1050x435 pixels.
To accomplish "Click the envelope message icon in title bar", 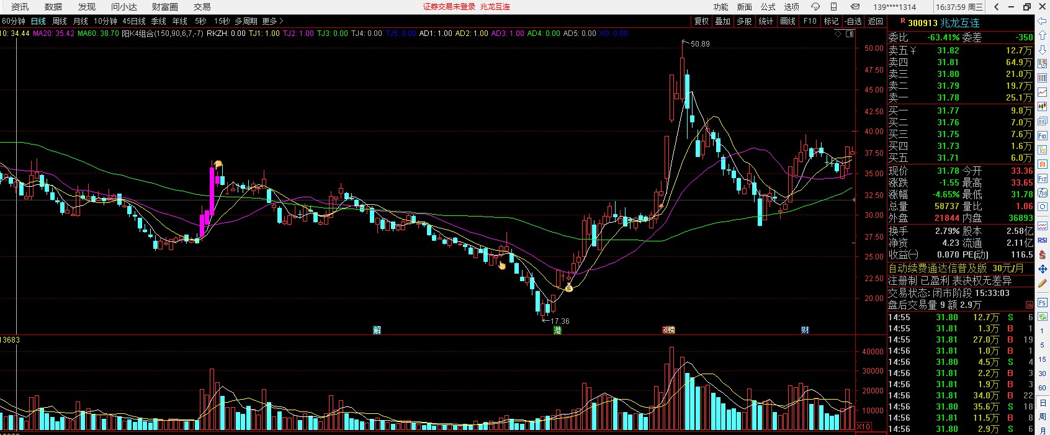I will [x=855, y=7].
